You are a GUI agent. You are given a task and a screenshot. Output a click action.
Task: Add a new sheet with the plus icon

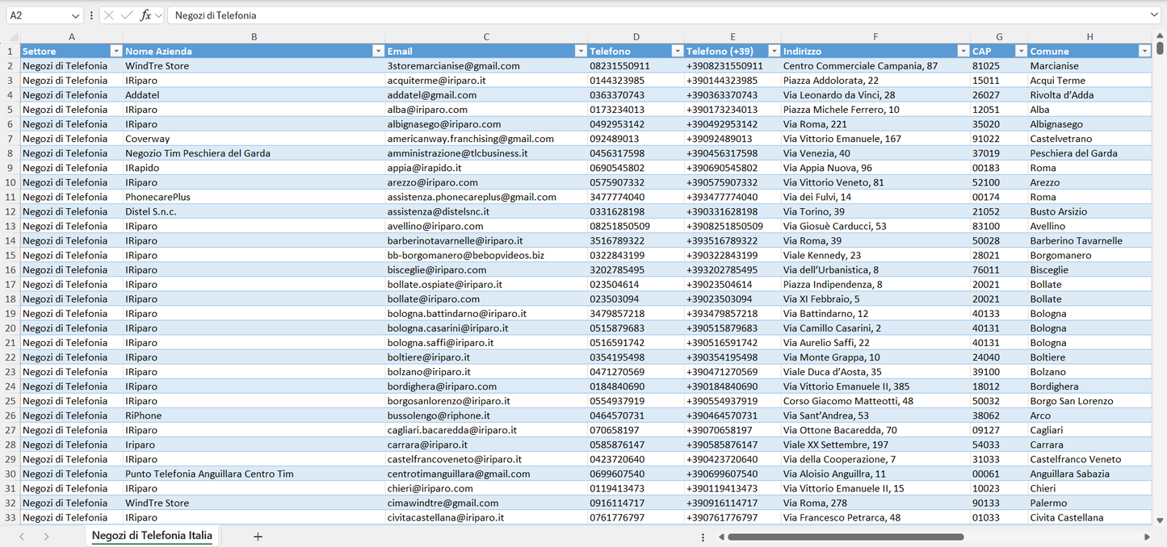[x=258, y=537]
